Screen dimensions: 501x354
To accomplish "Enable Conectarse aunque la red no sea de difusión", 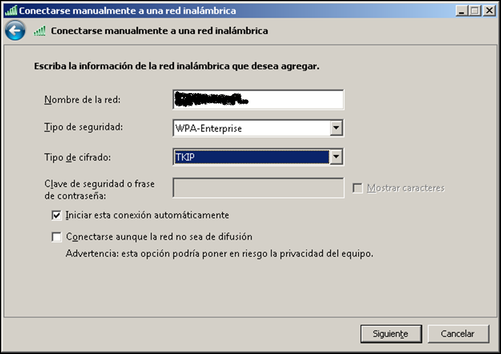I will click(56, 237).
